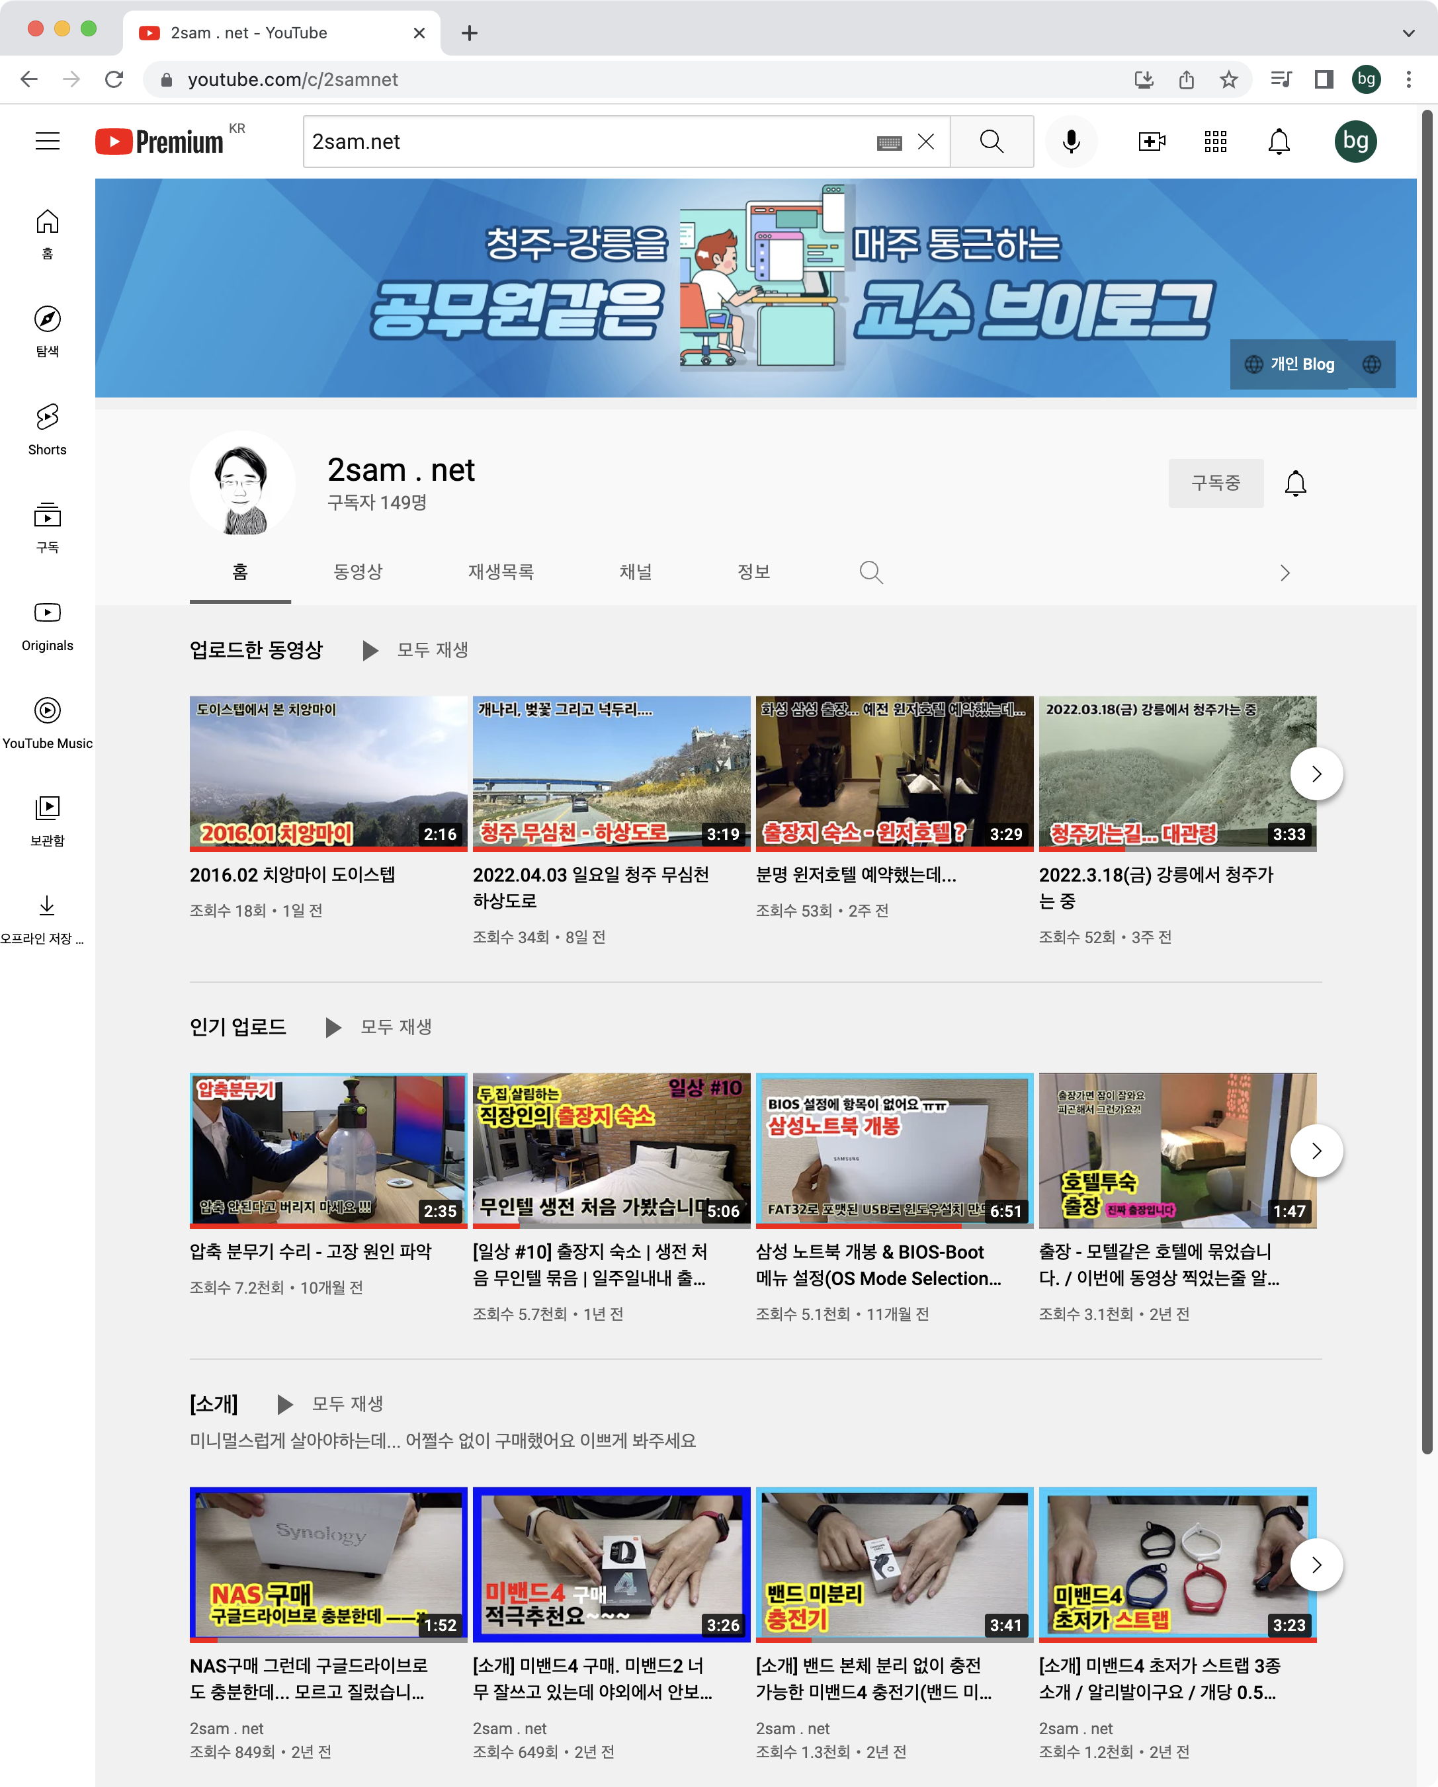This screenshot has height=1787, width=1438.
Task: Expand channel tabs with right chevron
Action: tap(1285, 573)
